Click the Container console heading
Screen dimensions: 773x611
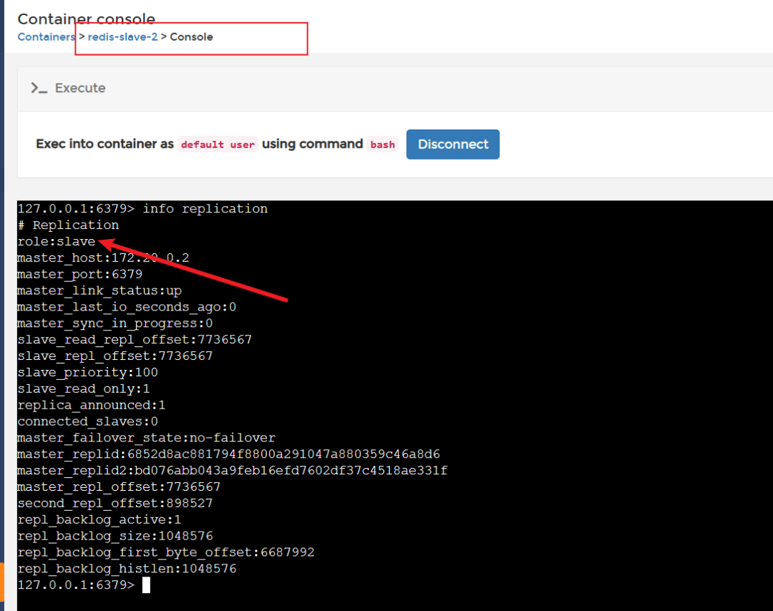coord(86,19)
